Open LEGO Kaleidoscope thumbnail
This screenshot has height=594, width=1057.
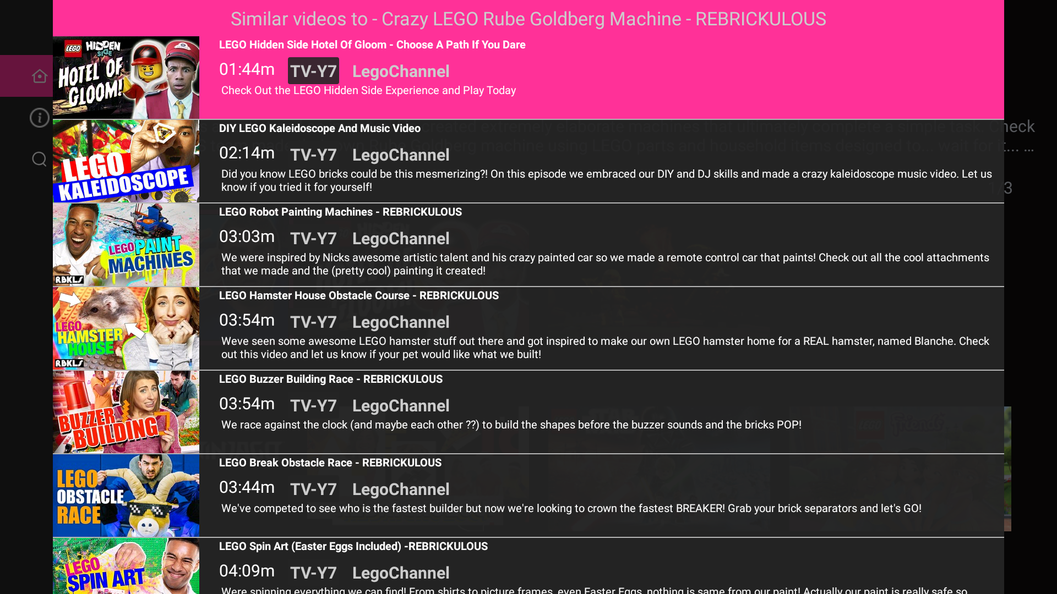click(x=126, y=161)
